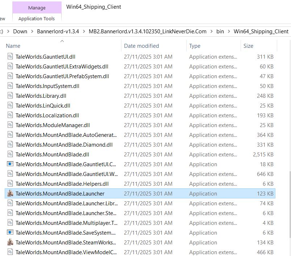Open the Manage contextual ribbon tab

[x=37, y=8]
